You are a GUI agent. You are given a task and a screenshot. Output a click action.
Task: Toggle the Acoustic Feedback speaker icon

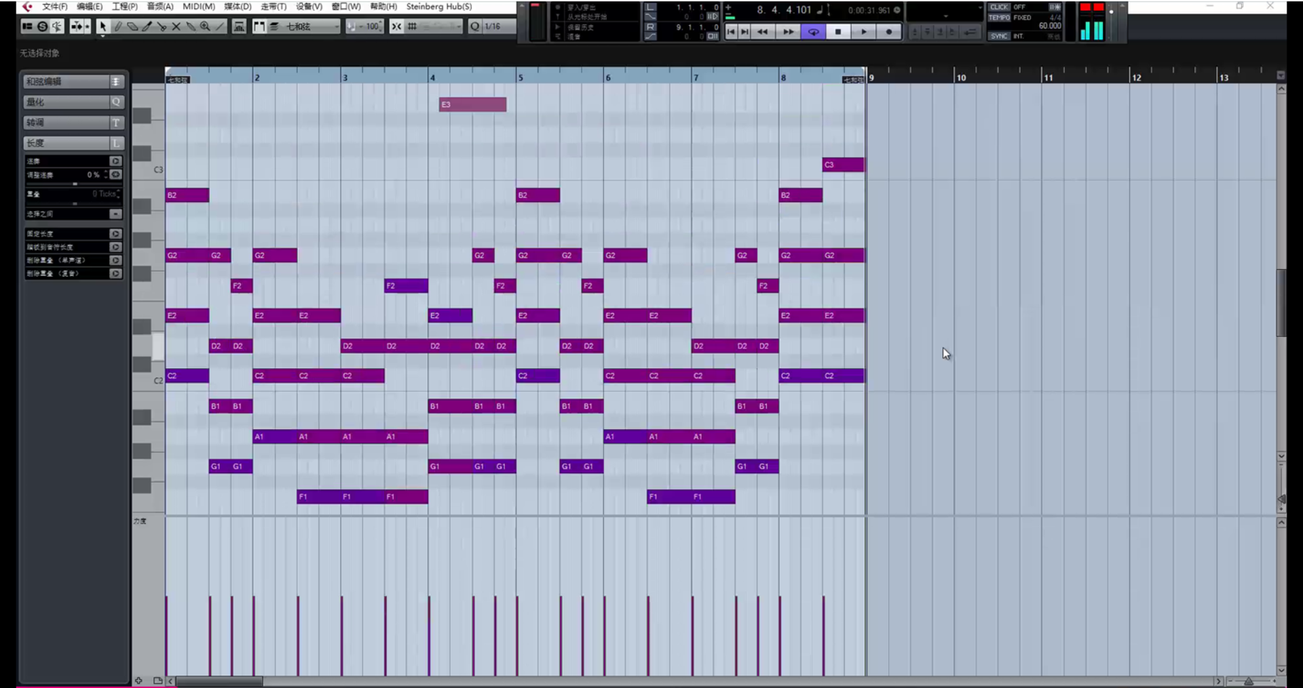click(56, 26)
